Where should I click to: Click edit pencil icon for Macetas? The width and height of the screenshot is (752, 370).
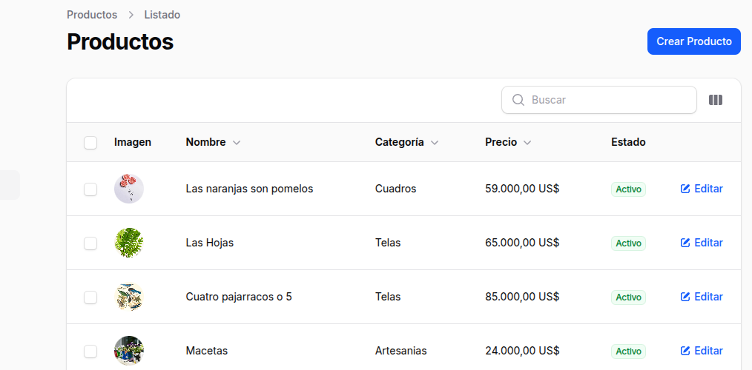(x=685, y=351)
